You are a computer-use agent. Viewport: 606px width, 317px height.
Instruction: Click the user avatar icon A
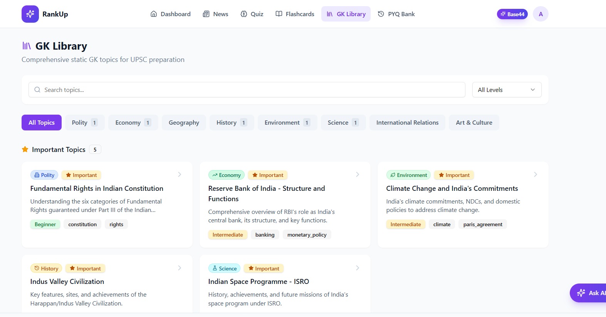point(541,14)
